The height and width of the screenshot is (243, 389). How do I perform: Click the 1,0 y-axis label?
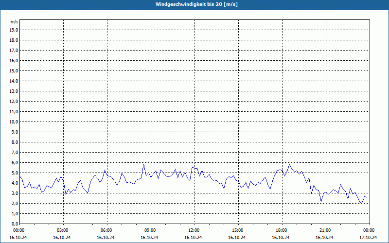point(15,213)
